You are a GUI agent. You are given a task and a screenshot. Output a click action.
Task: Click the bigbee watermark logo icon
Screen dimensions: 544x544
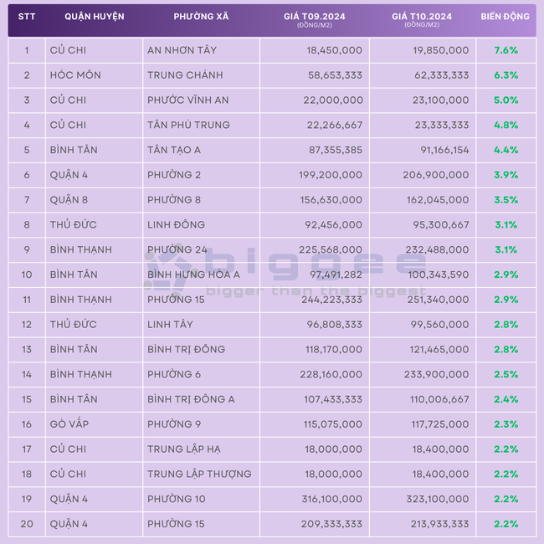pos(165,271)
